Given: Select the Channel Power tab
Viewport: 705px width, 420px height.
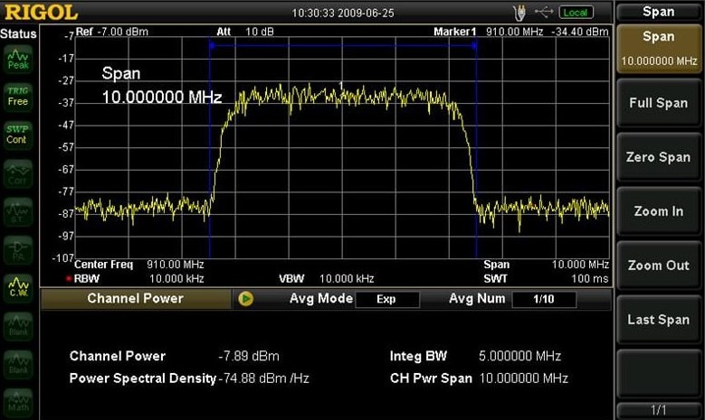Looking at the screenshot, I should 135,298.
